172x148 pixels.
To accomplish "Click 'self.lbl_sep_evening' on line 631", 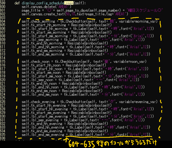I will pyautogui.click(x=40, y=120).
